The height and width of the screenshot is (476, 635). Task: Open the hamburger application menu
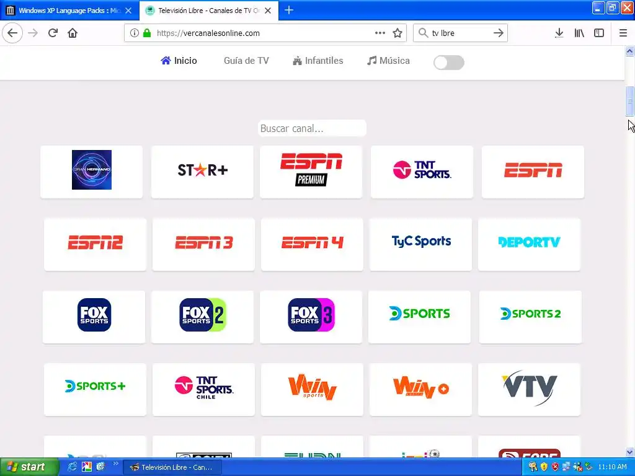click(623, 33)
